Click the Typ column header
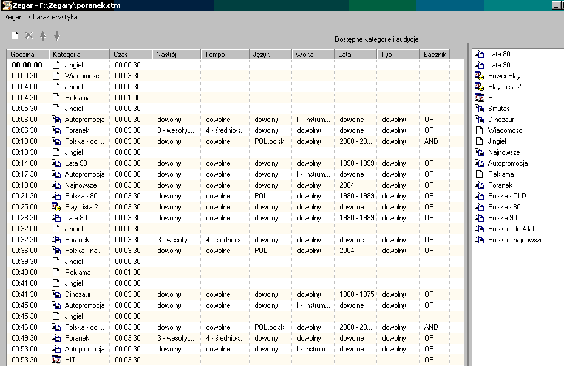Viewport: 564px width, 366px height. (x=398, y=54)
